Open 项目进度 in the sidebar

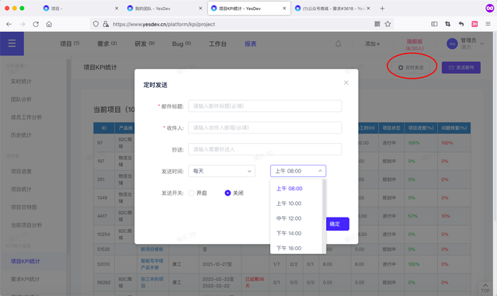pyautogui.click(x=21, y=172)
